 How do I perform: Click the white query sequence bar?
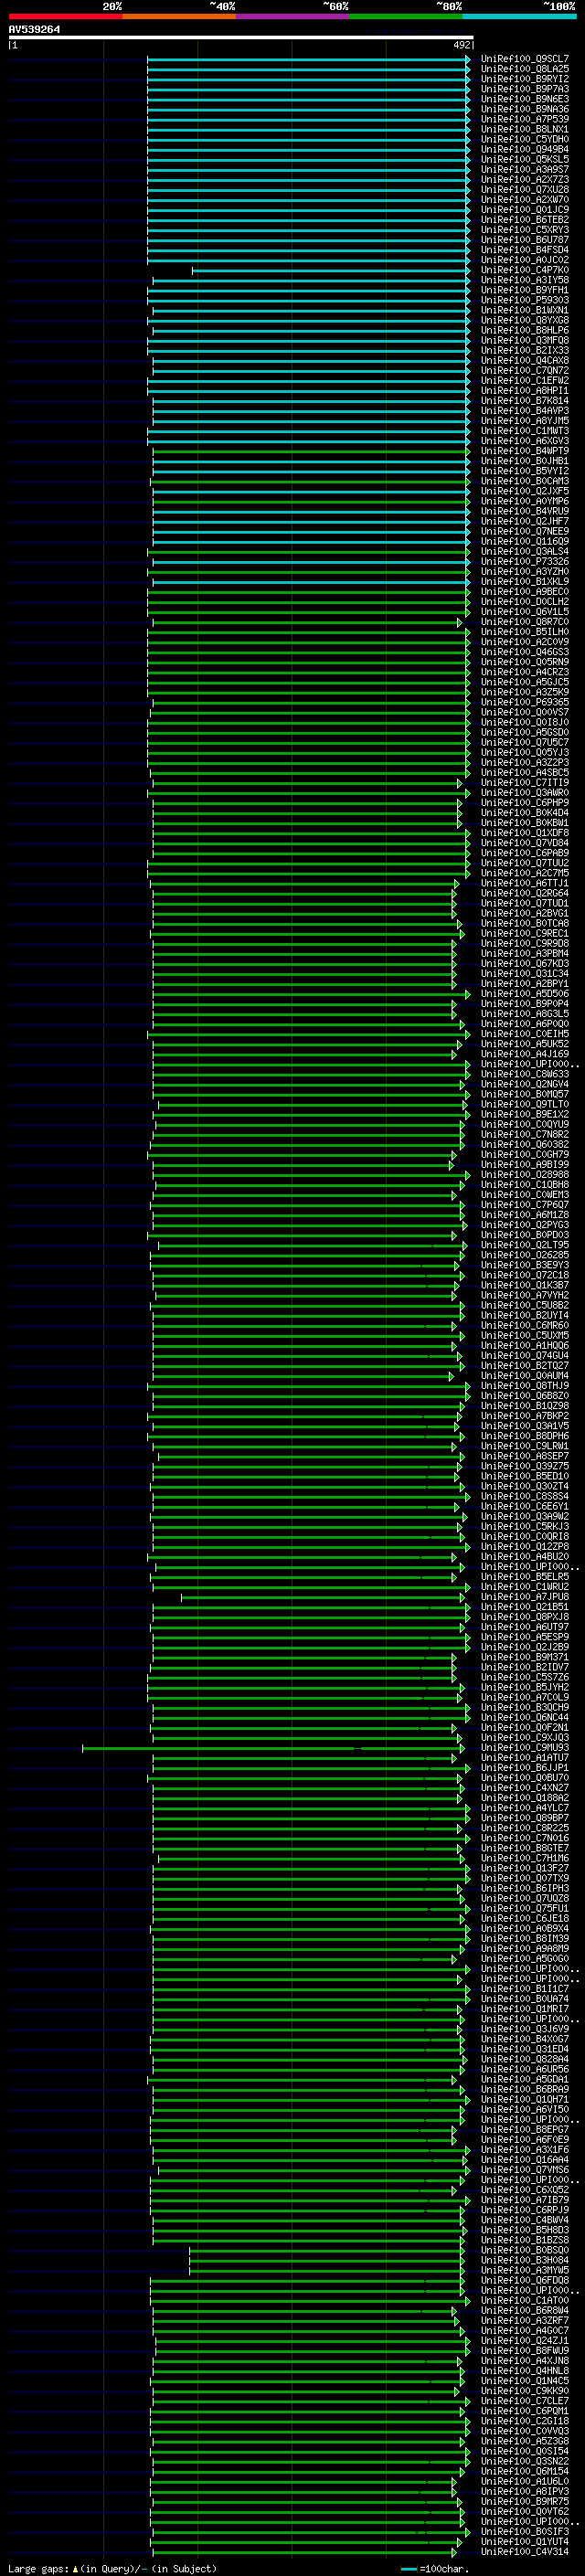tap(241, 37)
